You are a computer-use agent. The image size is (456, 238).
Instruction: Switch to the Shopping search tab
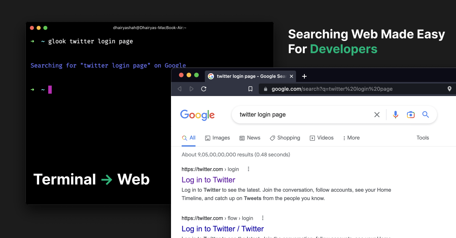[285, 138]
